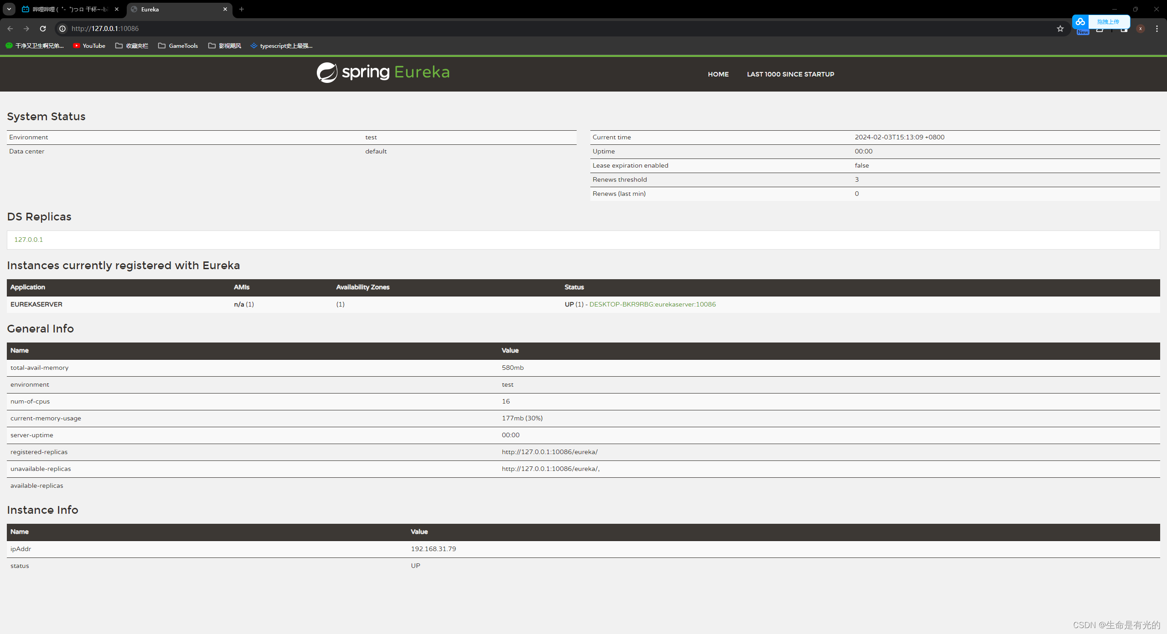Restore down the browser window
Image resolution: width=1167 pixels, height=634 pixels.
1136,9
